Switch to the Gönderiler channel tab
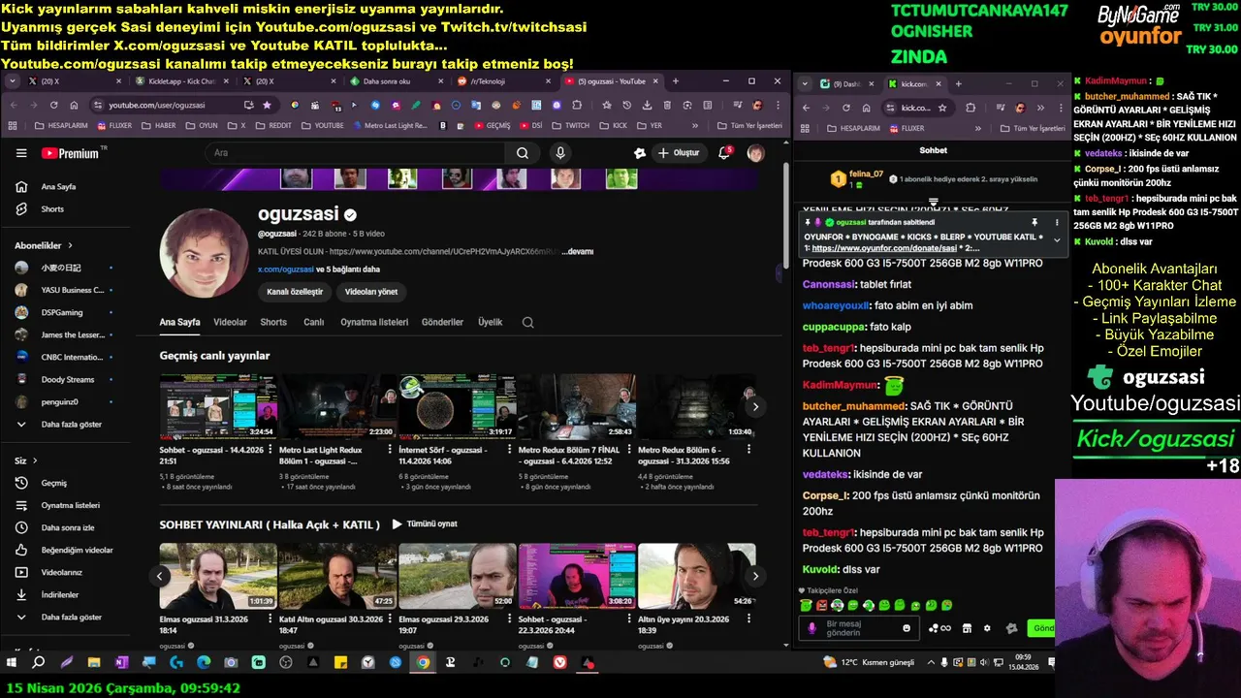The image size is (1241, 698). click(442, 322)
